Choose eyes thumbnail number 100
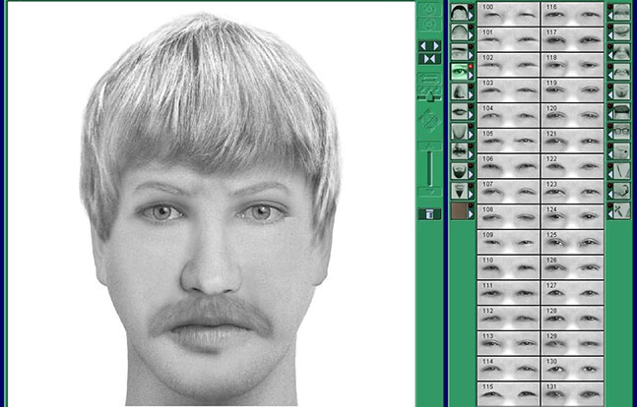Image resolution: width=637 pixels, height=407 pixels. 508,15
